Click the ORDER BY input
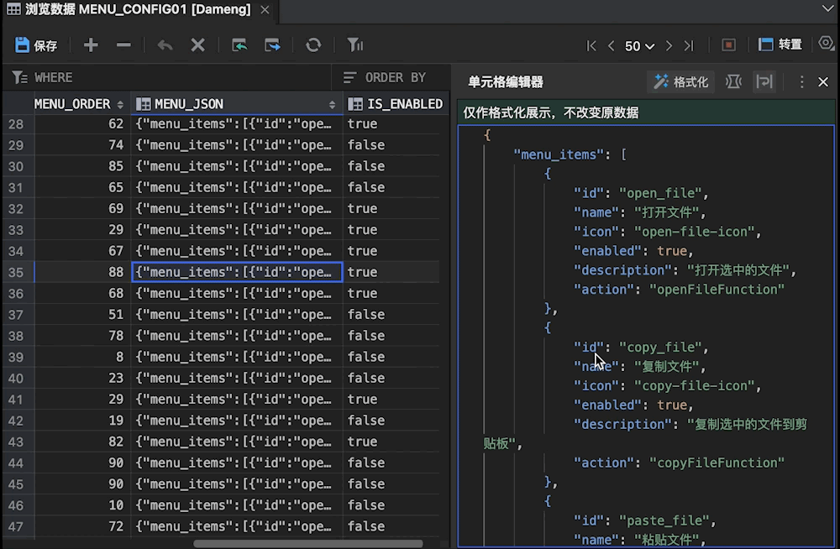 tap(391, 78)
